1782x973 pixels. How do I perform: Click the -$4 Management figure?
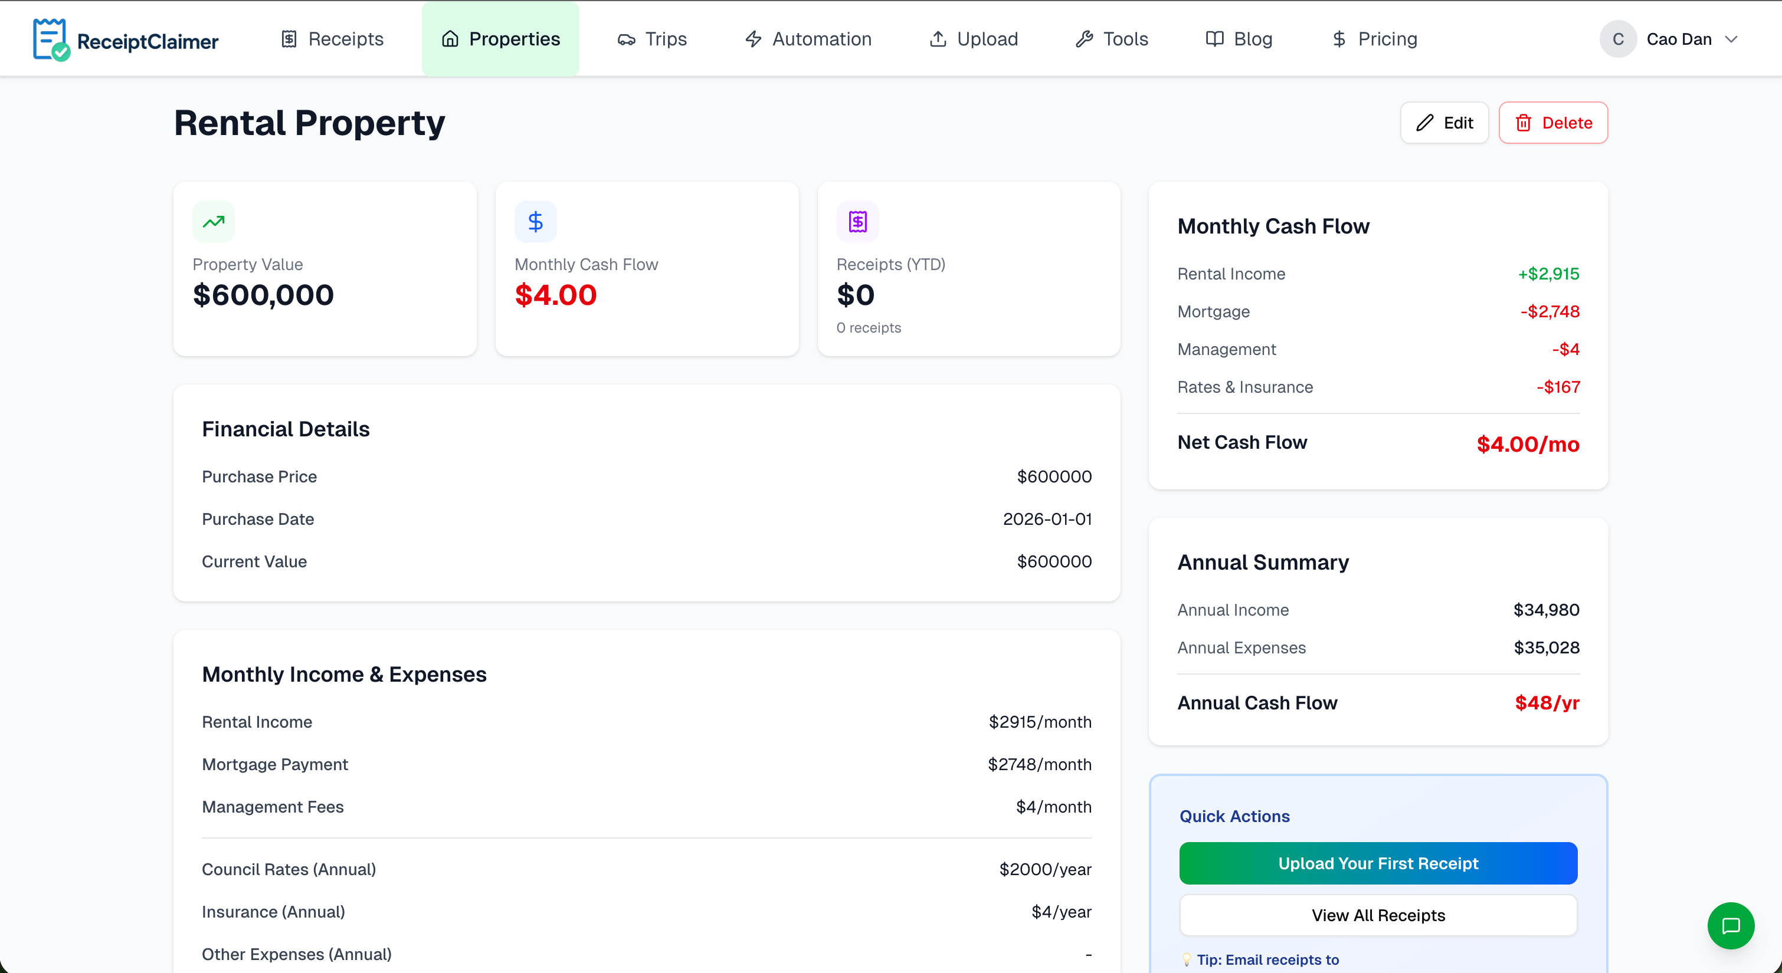coord(1565,349)
